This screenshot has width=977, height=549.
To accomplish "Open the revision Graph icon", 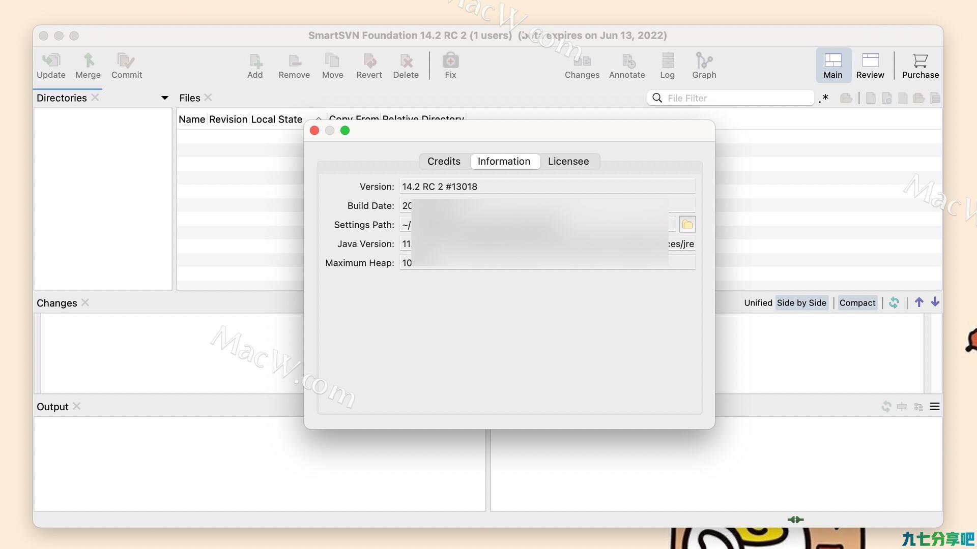I will click(x=704, y=66).
